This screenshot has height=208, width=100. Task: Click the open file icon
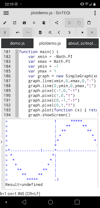[x=15, y=23]
